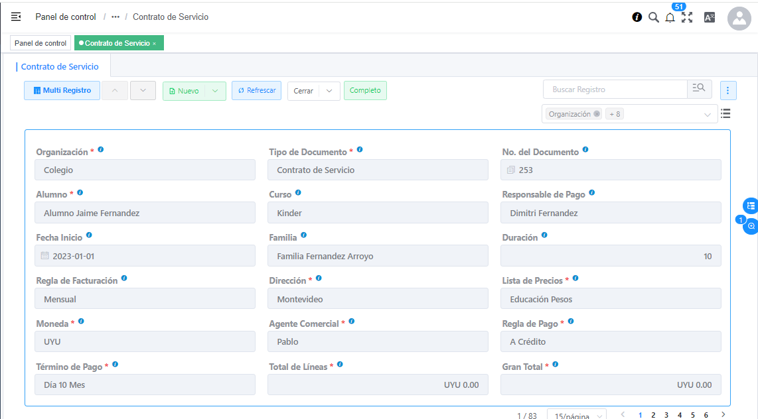This screenshot has width=758, height=419.
Task: Remove the Organización filter tag
Action: click(x=597, y=114)
